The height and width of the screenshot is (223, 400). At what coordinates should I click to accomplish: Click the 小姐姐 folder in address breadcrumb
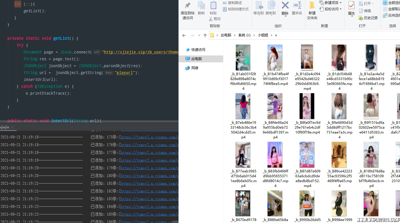point(263,35)
